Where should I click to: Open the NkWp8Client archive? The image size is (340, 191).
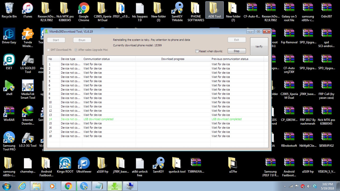click(x=308, y=140)
